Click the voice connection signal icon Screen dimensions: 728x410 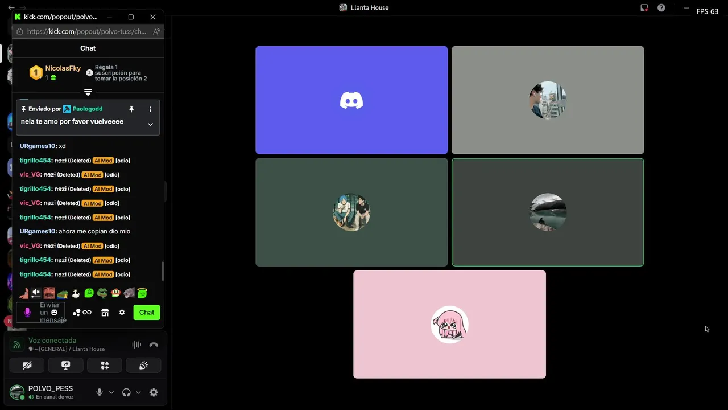click(17, 345)
